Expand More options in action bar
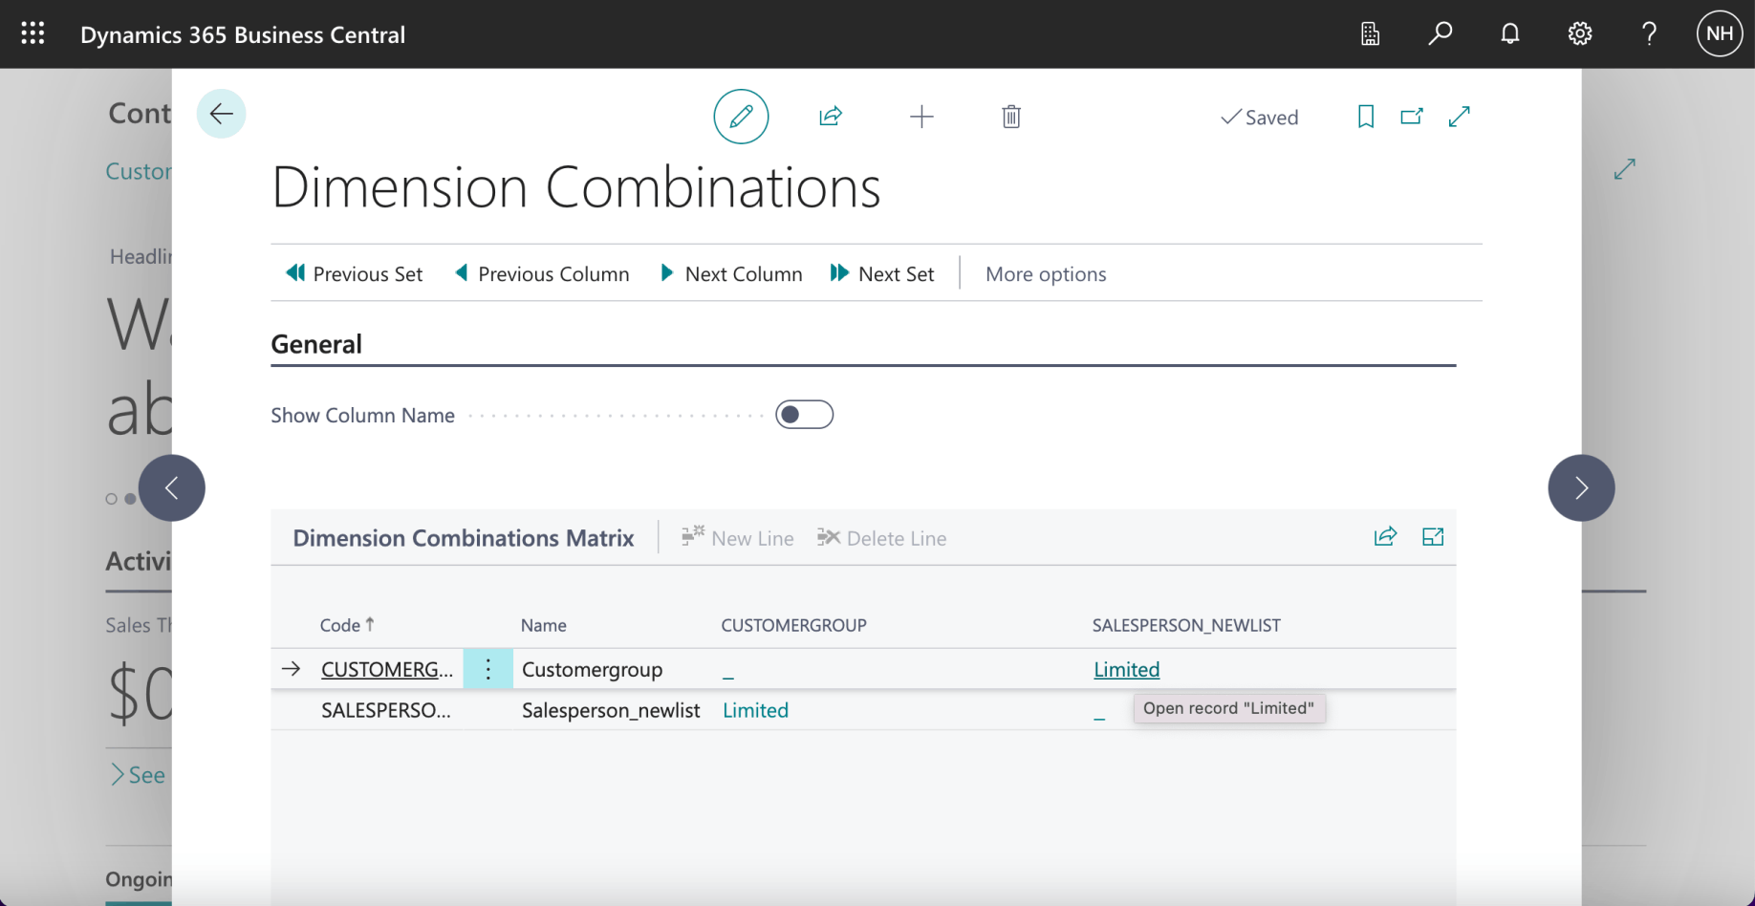The image size is (1755, 906). click(1046, 274)
